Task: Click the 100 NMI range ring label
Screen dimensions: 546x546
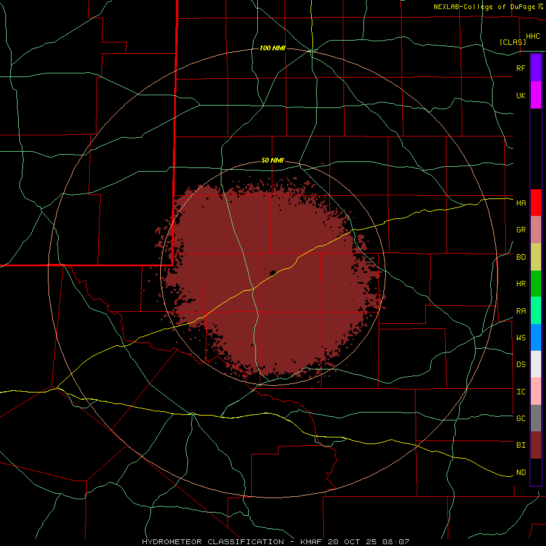Action: point(272,48)
